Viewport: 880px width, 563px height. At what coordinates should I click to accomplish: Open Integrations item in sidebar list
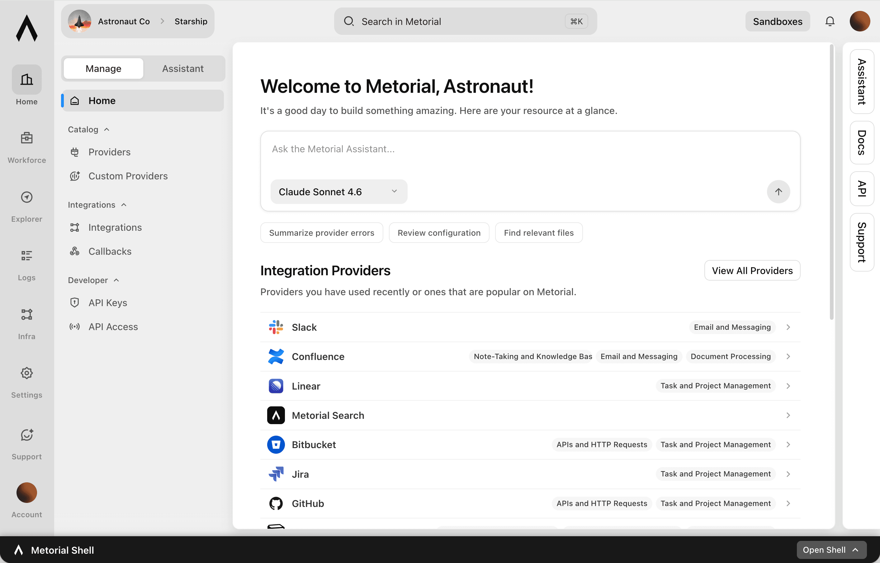tap(143, 227)
